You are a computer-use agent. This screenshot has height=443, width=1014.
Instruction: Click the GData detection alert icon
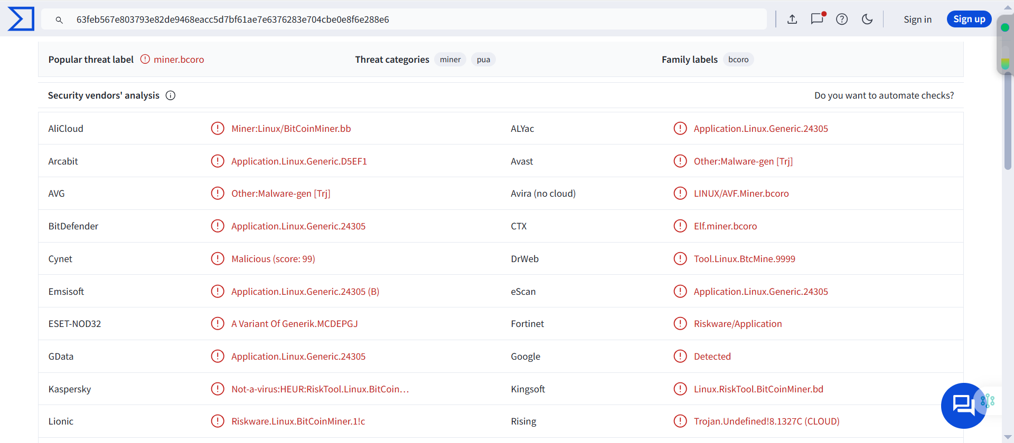tap(218, 356)
